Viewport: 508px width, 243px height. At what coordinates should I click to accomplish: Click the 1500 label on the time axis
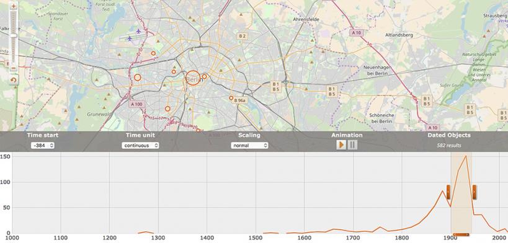(256, 238)
